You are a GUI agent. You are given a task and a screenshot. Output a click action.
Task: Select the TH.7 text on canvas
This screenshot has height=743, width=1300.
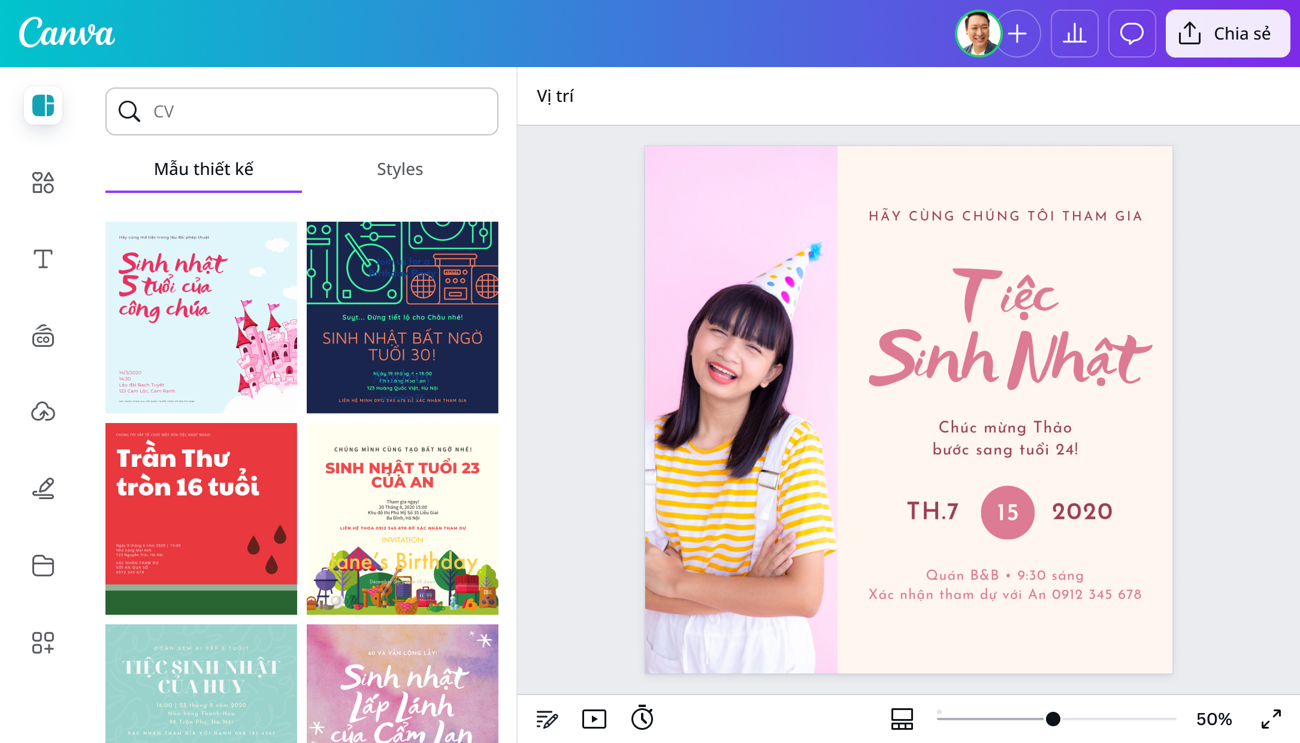[933, 512]
